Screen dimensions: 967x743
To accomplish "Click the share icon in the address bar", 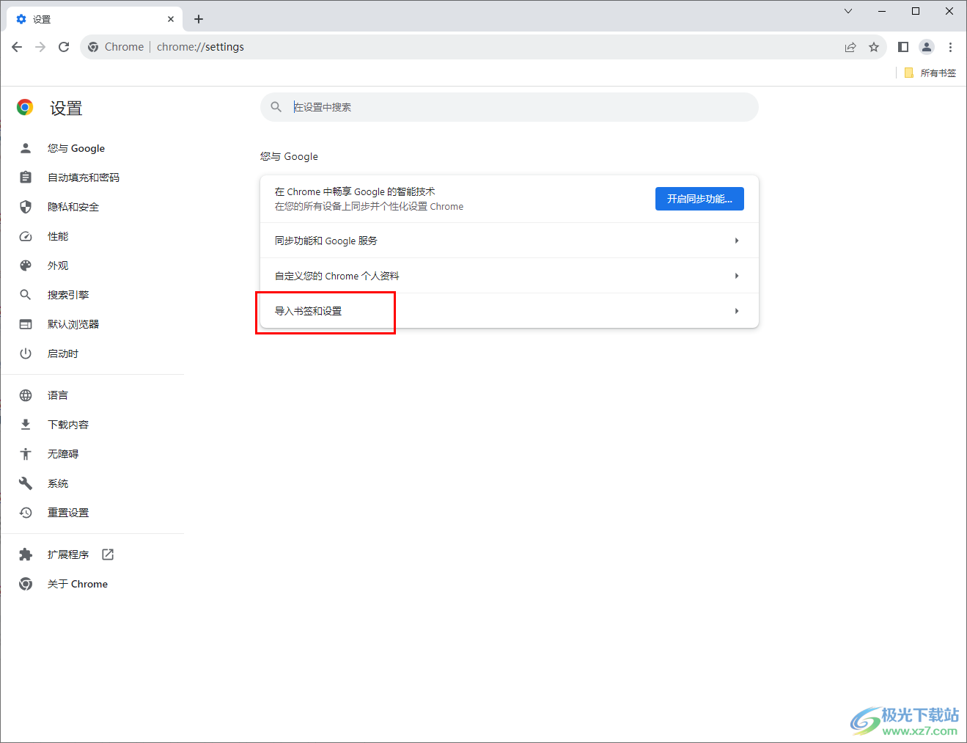I will (850, 47).
